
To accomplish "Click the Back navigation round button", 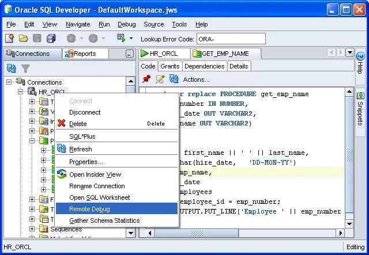I will coord(71,39).
